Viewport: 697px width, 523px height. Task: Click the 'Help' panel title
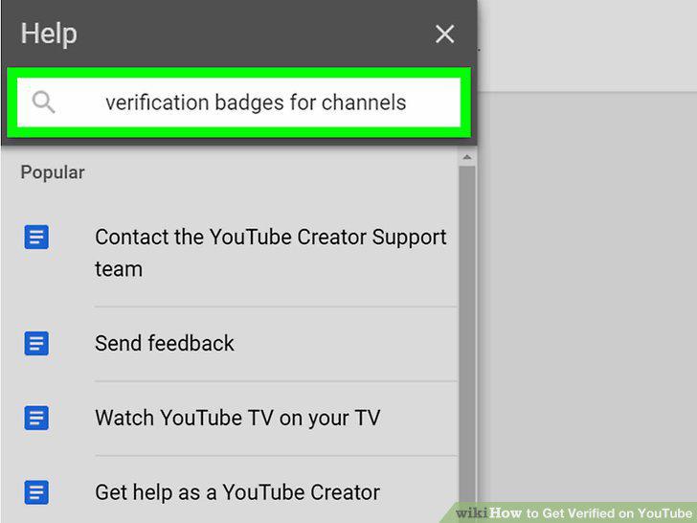point(49,34)
